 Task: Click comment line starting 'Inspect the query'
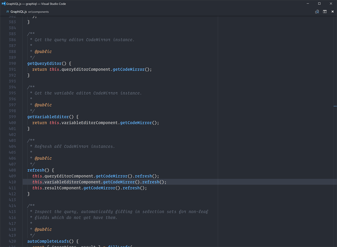click(121, 212)
